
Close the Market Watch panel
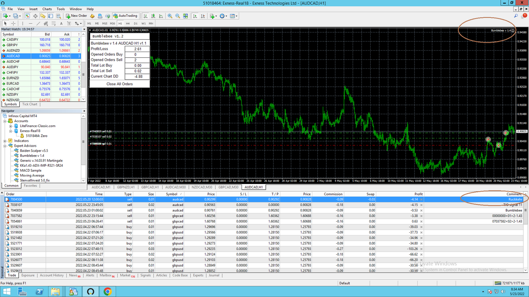point(84,29)
